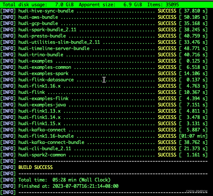The image size is (213, 196).
Task: Select hudi-flink1.16.x module name
Action: (39, 86)
